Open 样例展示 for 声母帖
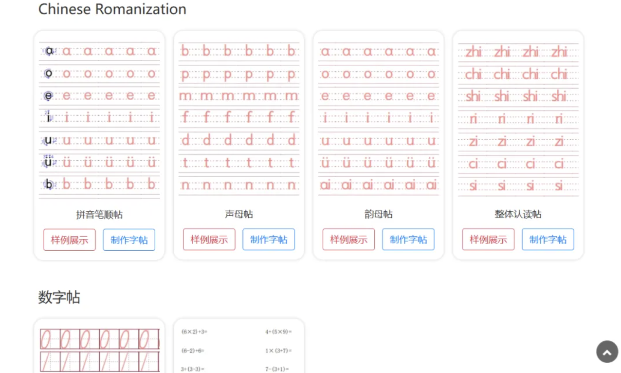This screenshot has width=621, height=373. coord(209,240)
